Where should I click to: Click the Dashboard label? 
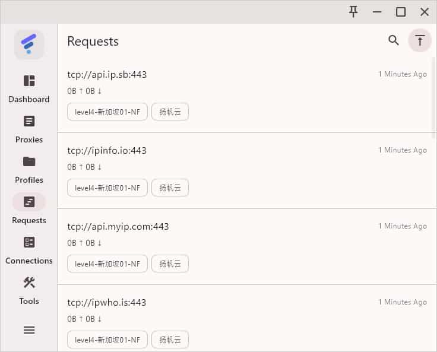point(29,99)
